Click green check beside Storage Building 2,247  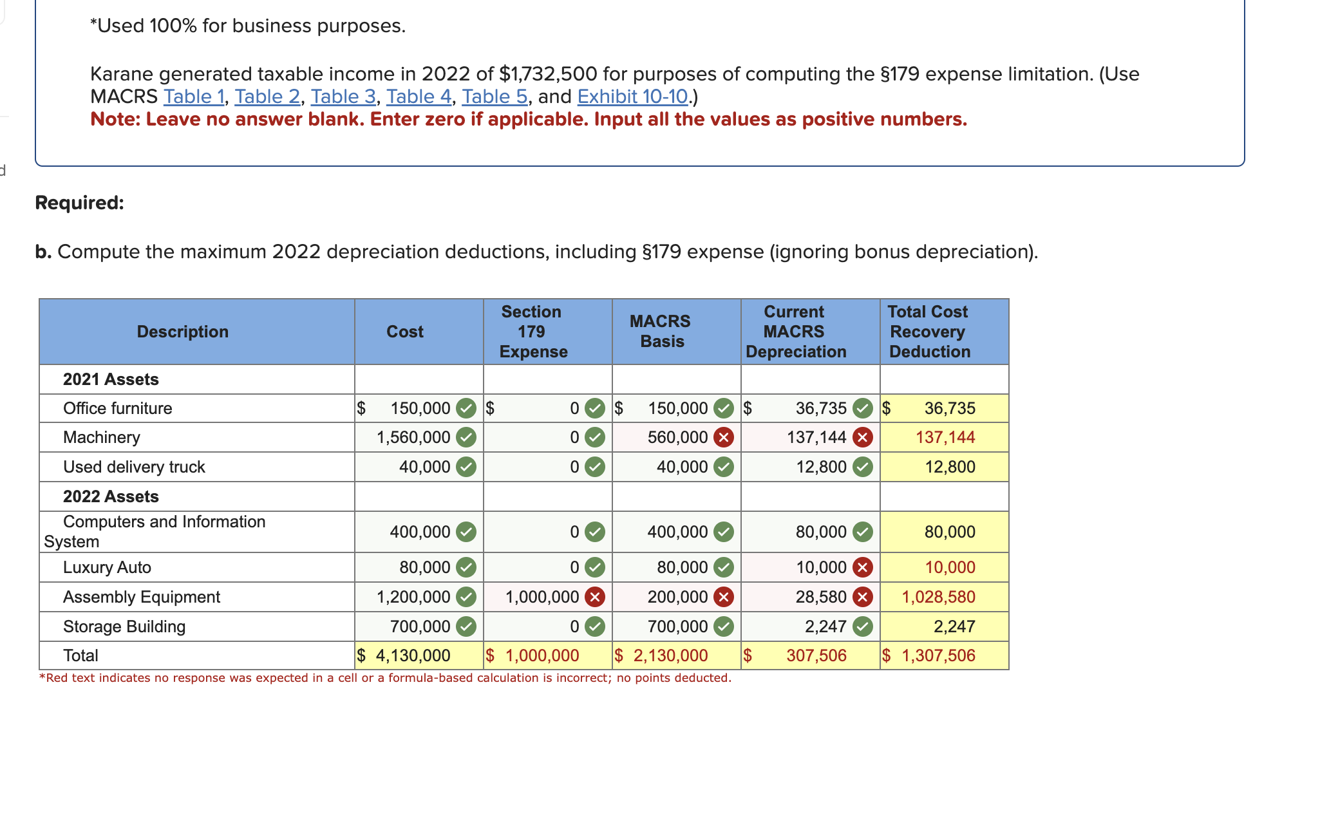(862, 626)
